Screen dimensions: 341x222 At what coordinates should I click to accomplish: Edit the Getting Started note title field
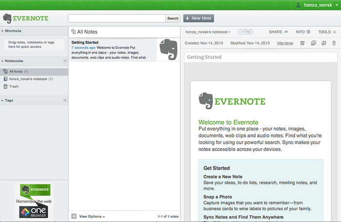261,57
